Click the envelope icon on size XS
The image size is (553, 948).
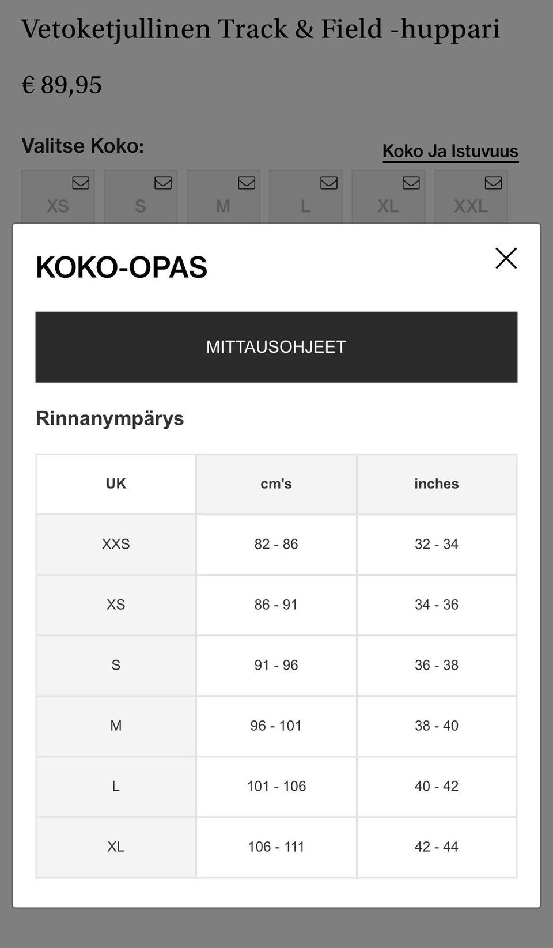pyautogui.click(x=81, y=183)
